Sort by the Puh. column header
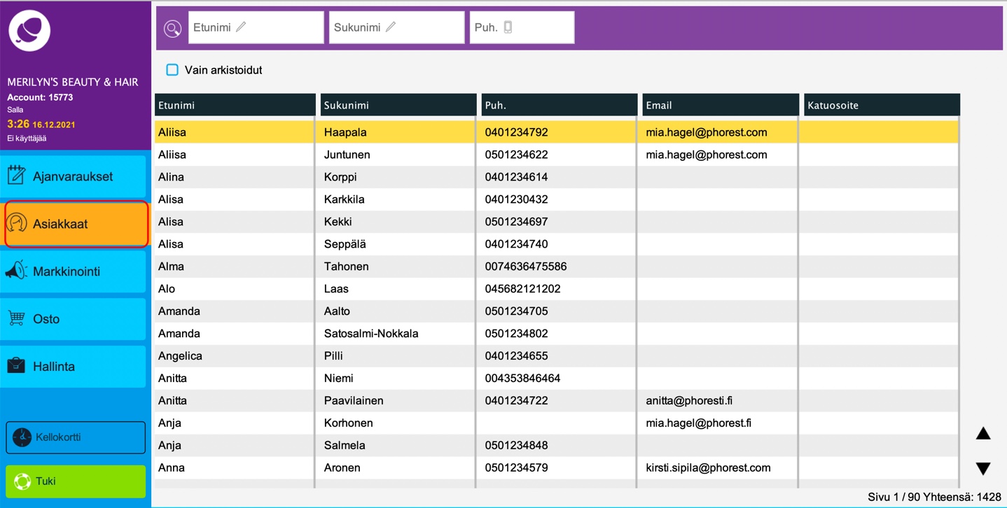Viewport: 1007px width, 508px height. (560, 105)
